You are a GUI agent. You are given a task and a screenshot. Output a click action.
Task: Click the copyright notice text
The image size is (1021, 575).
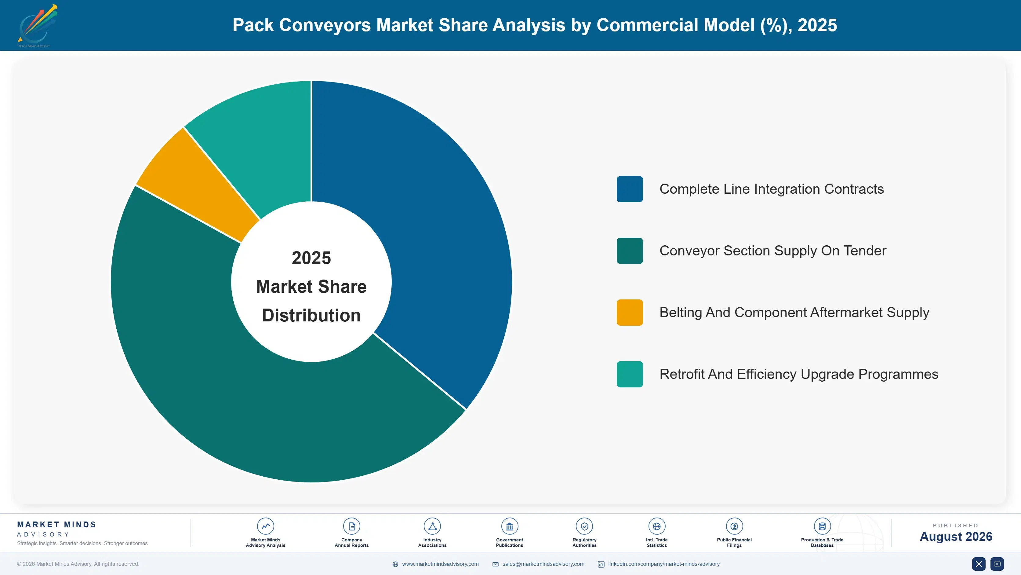click(x=78, y=564)
